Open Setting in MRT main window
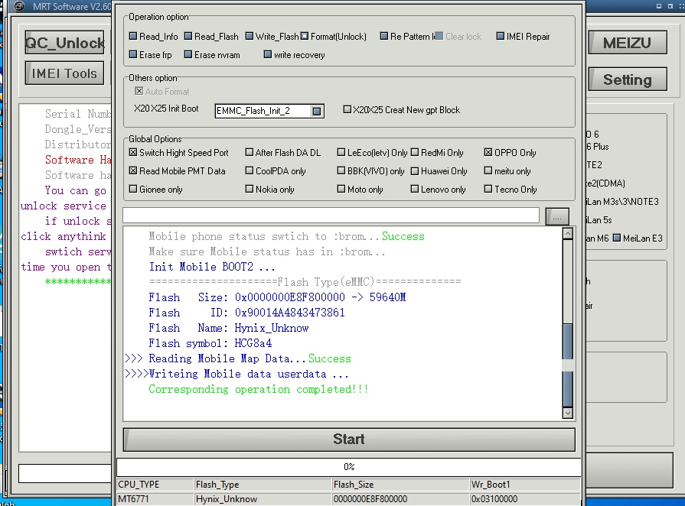The height and width of the screenshot is (506, 685). coord(628,79)
